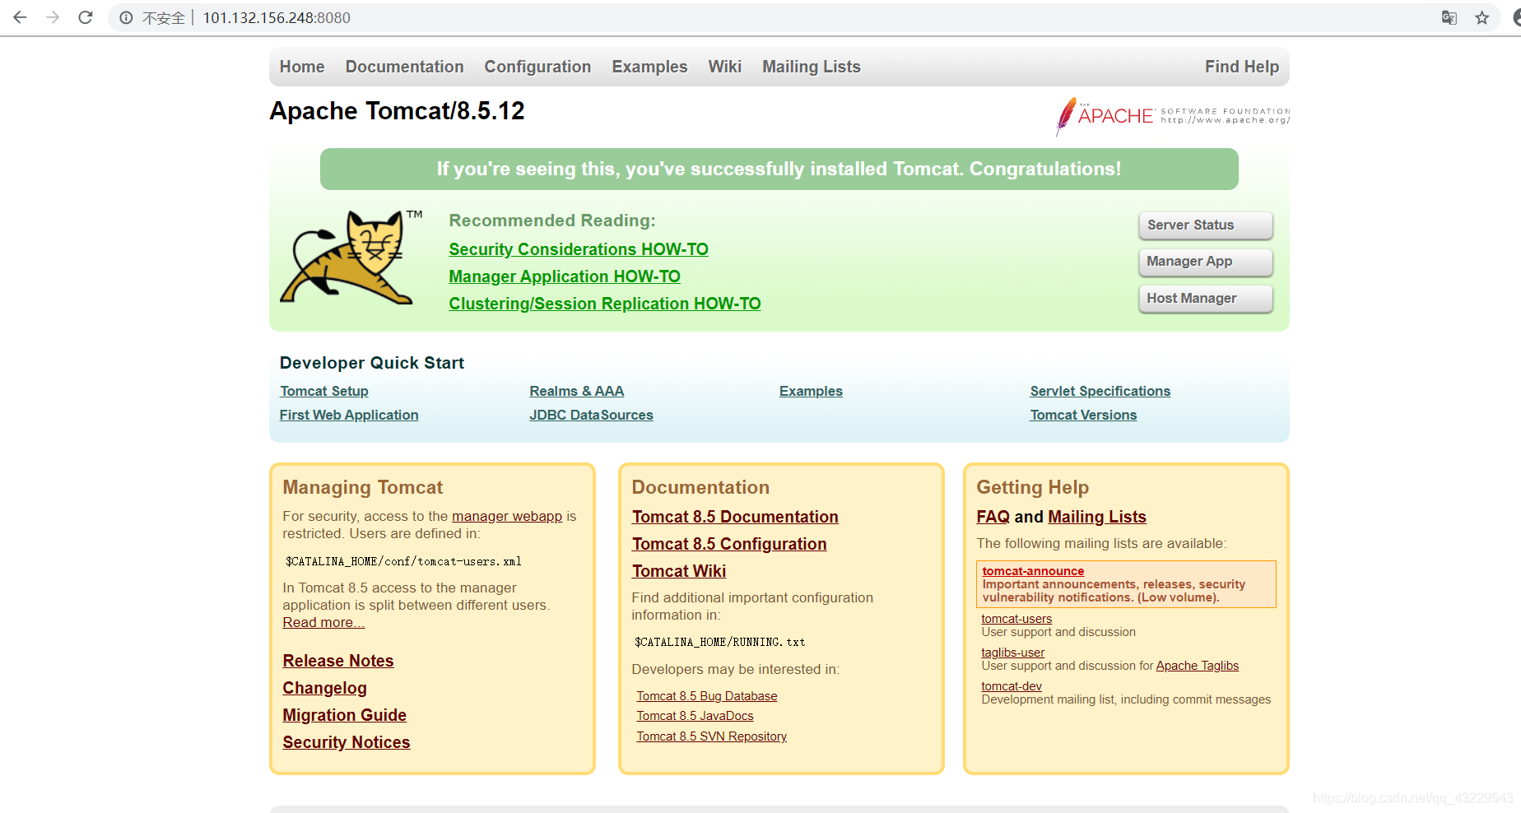Follow the manager webapp link
The width and height of the screenshot is (1521, 813).
(x=507, y=516)
